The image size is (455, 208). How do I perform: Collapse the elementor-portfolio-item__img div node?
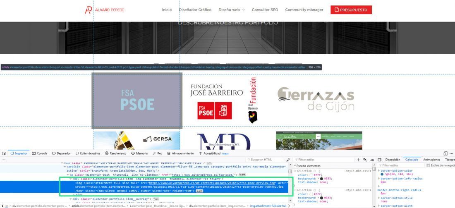[x=70, y=179]
